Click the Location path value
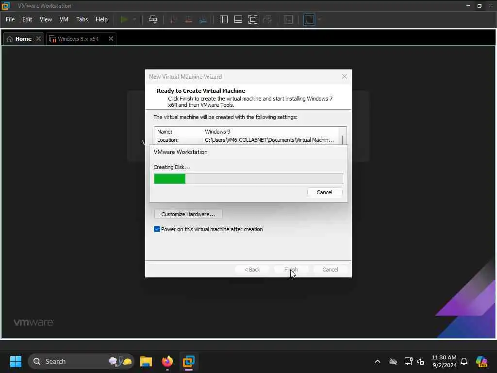This screenshot has width=497, height=373. point(269,140)
